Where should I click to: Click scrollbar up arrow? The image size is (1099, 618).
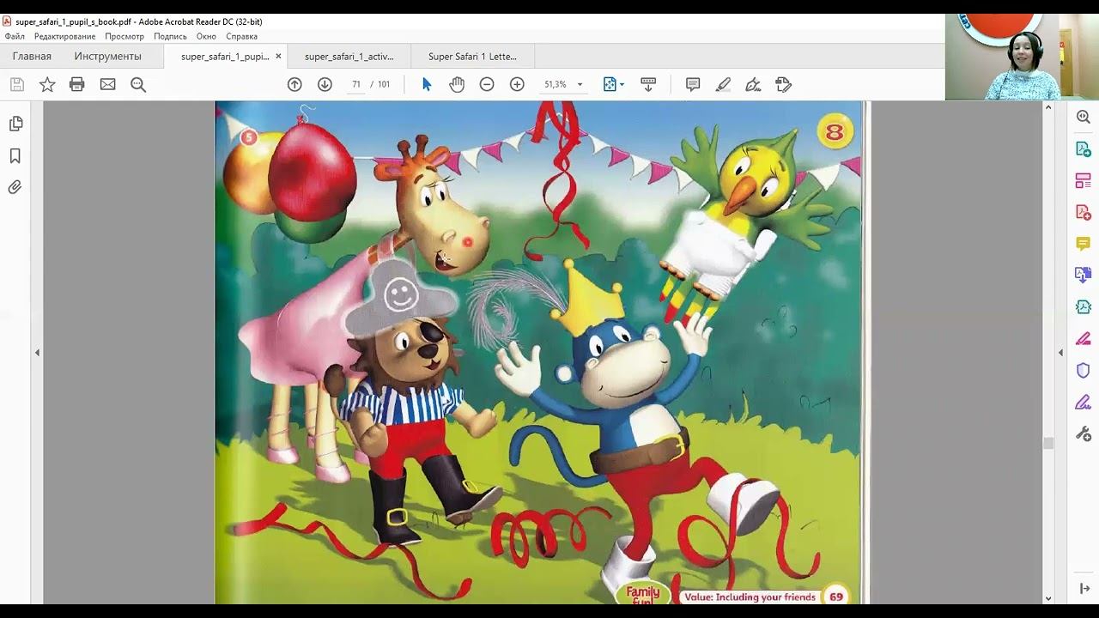[x=1048, y=107]
